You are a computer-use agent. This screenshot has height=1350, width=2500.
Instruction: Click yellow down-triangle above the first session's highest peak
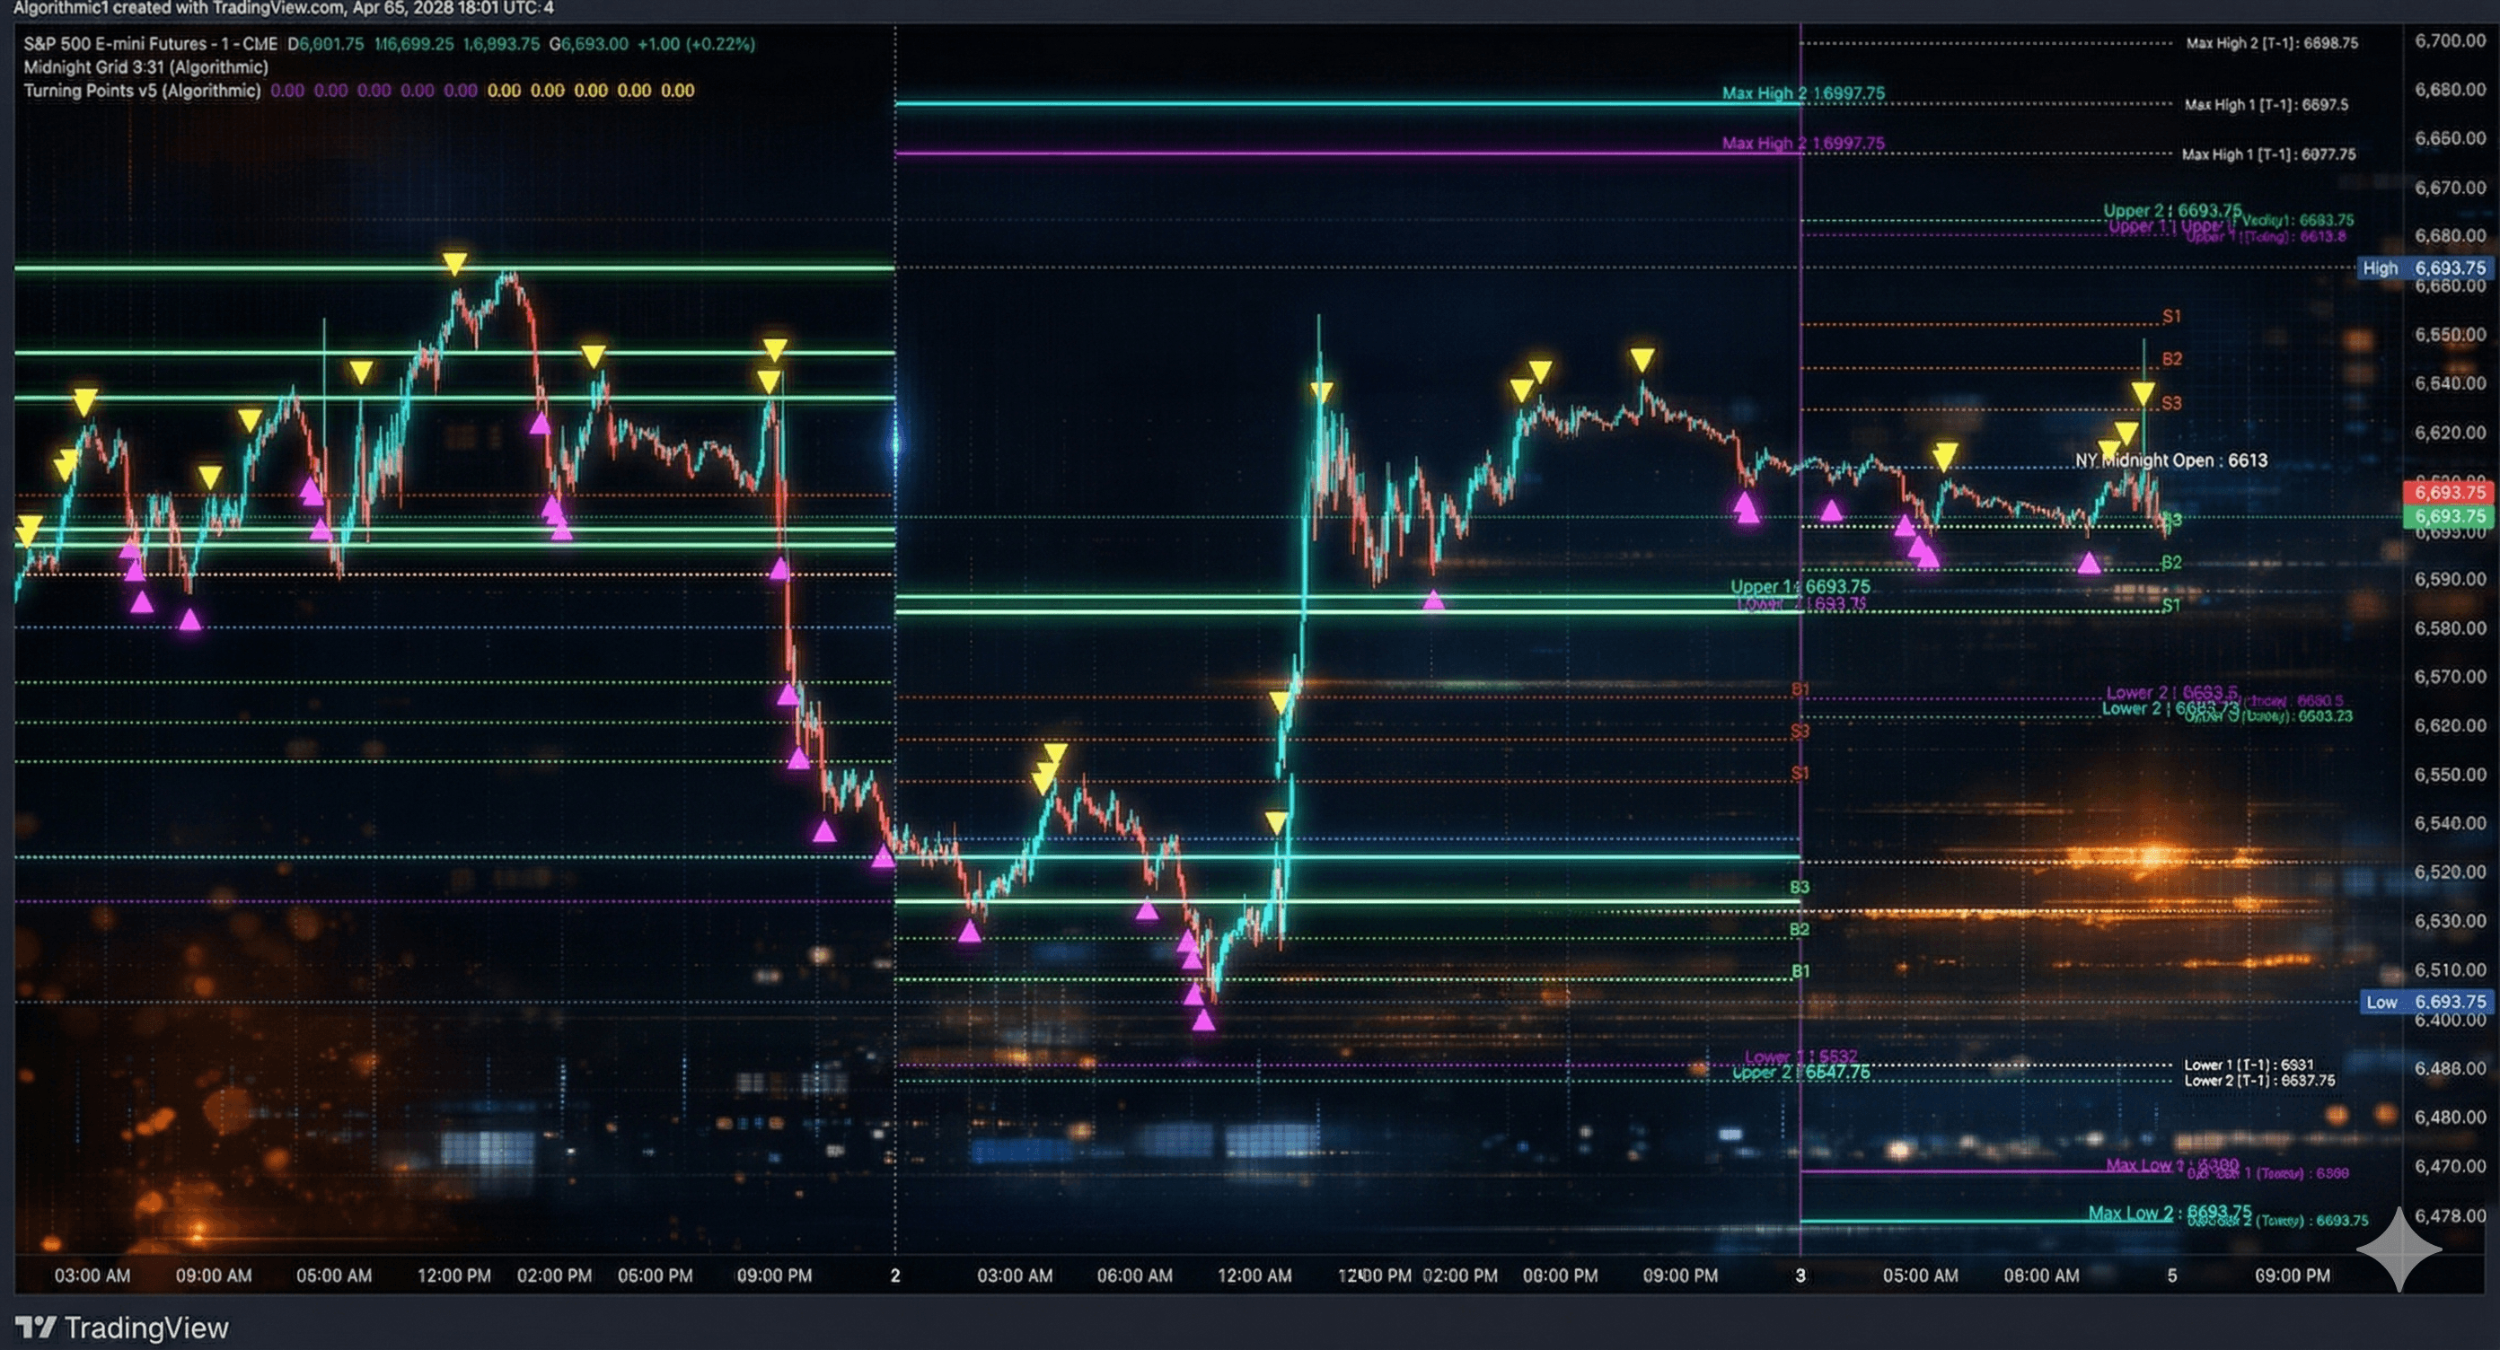(x=454, y=263)
